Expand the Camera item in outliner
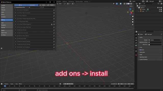Viewport: 163px width, 91px height. [x=139, y=9]
